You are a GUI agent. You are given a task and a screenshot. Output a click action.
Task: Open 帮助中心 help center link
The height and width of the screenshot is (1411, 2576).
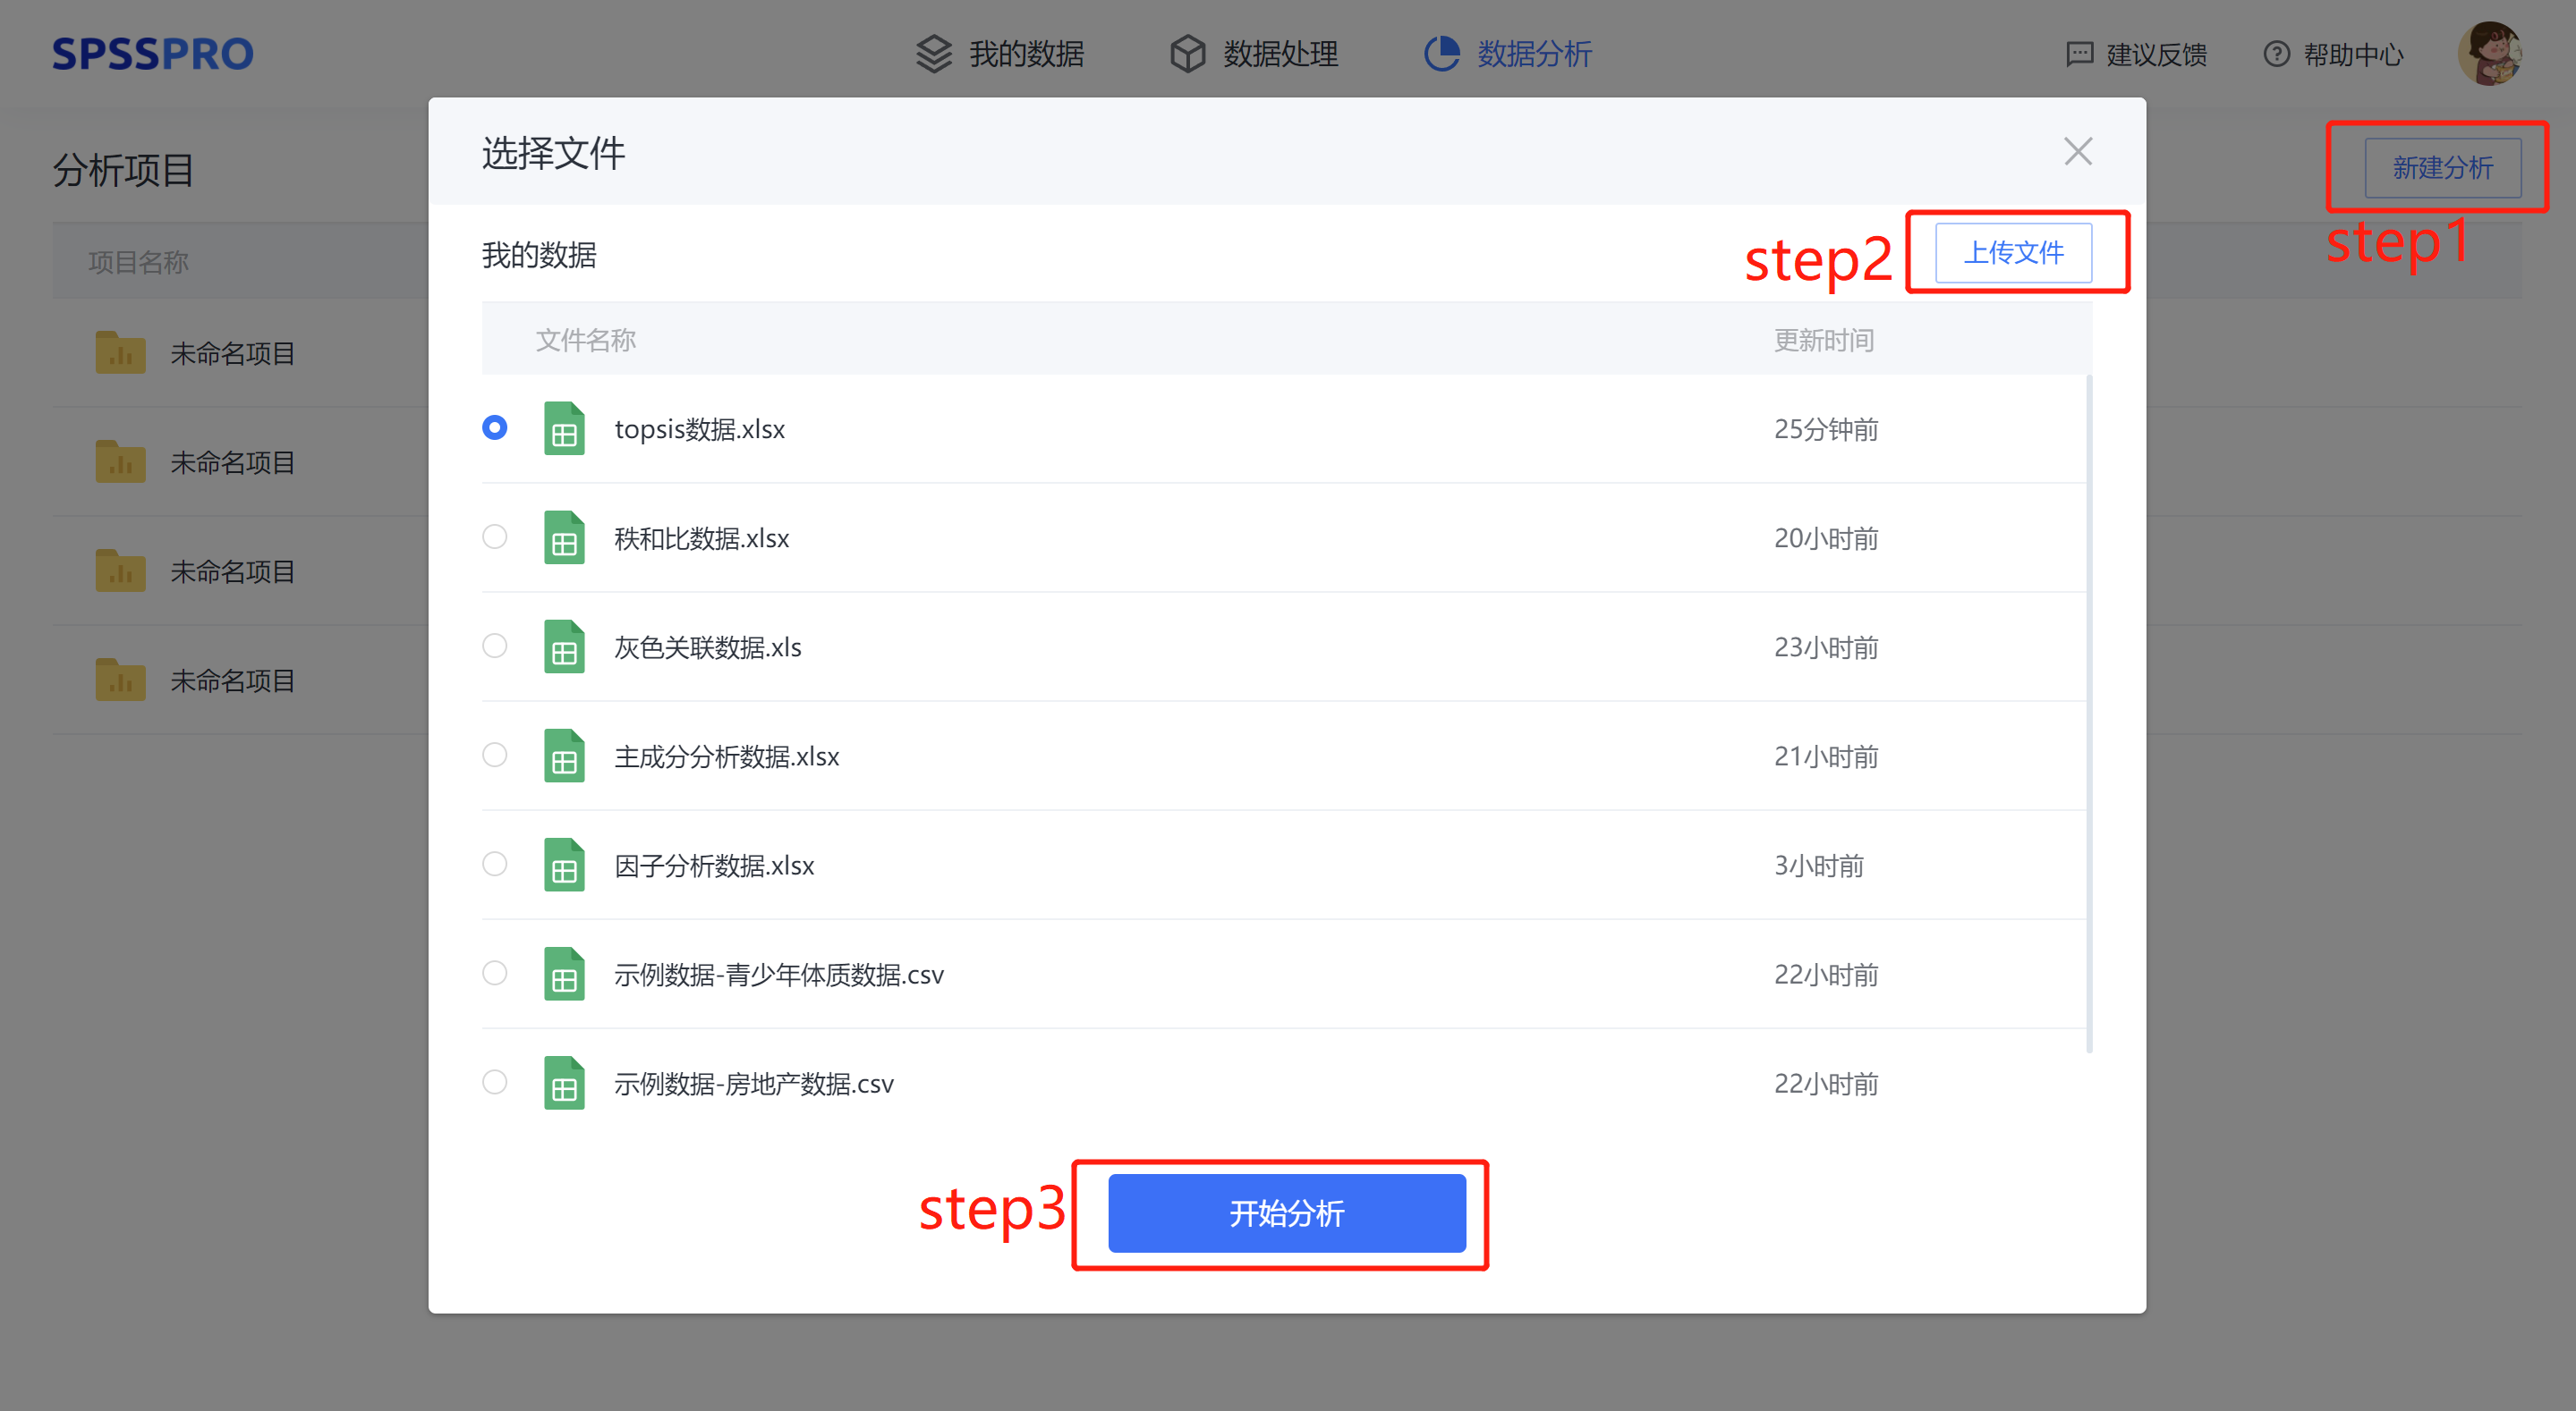[x=2333, y=54]
